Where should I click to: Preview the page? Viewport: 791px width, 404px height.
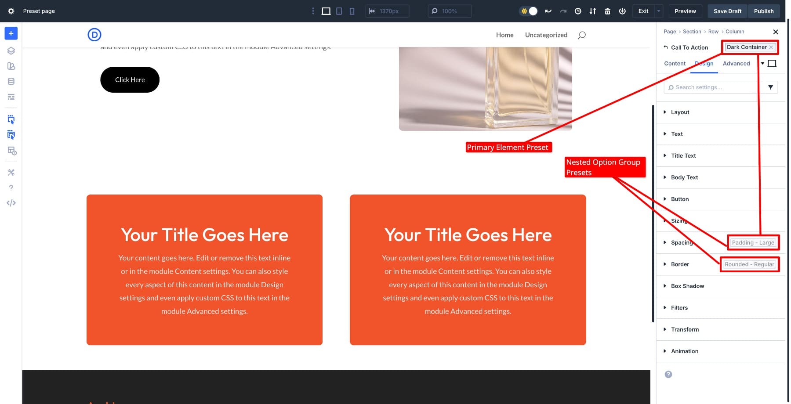(x=685, y=11)
